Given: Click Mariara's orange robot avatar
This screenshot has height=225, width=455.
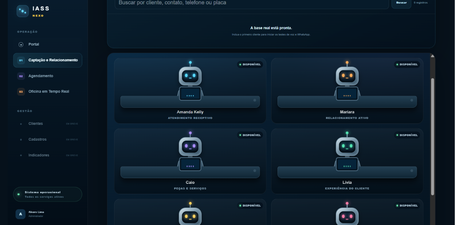Looking at the screenshot, I should (x=347, y=80).
